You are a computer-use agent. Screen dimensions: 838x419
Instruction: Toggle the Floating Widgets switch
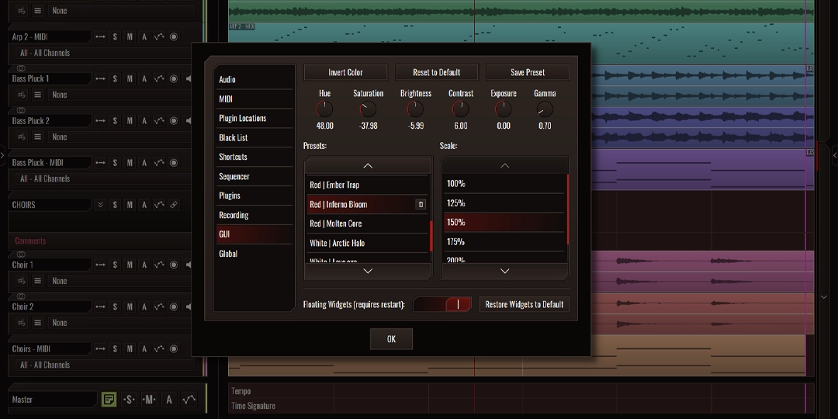click(442, 305)
